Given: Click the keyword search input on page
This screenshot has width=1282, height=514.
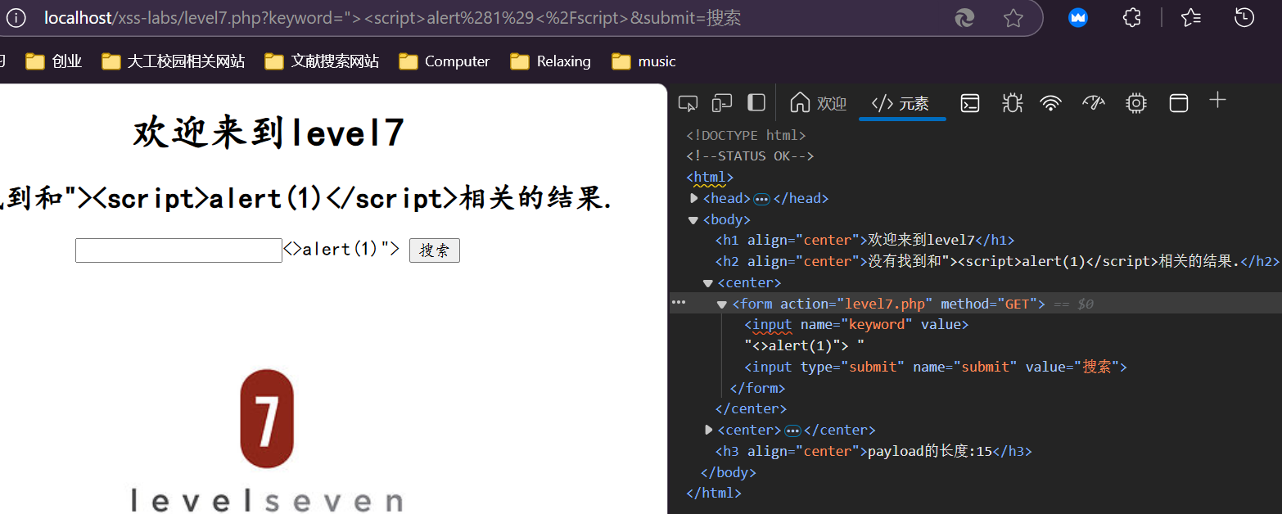Looking at the screenshot, I should tap(178, 250).
